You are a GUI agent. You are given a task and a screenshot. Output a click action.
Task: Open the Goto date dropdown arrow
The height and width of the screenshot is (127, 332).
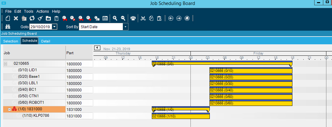point(55,27)
